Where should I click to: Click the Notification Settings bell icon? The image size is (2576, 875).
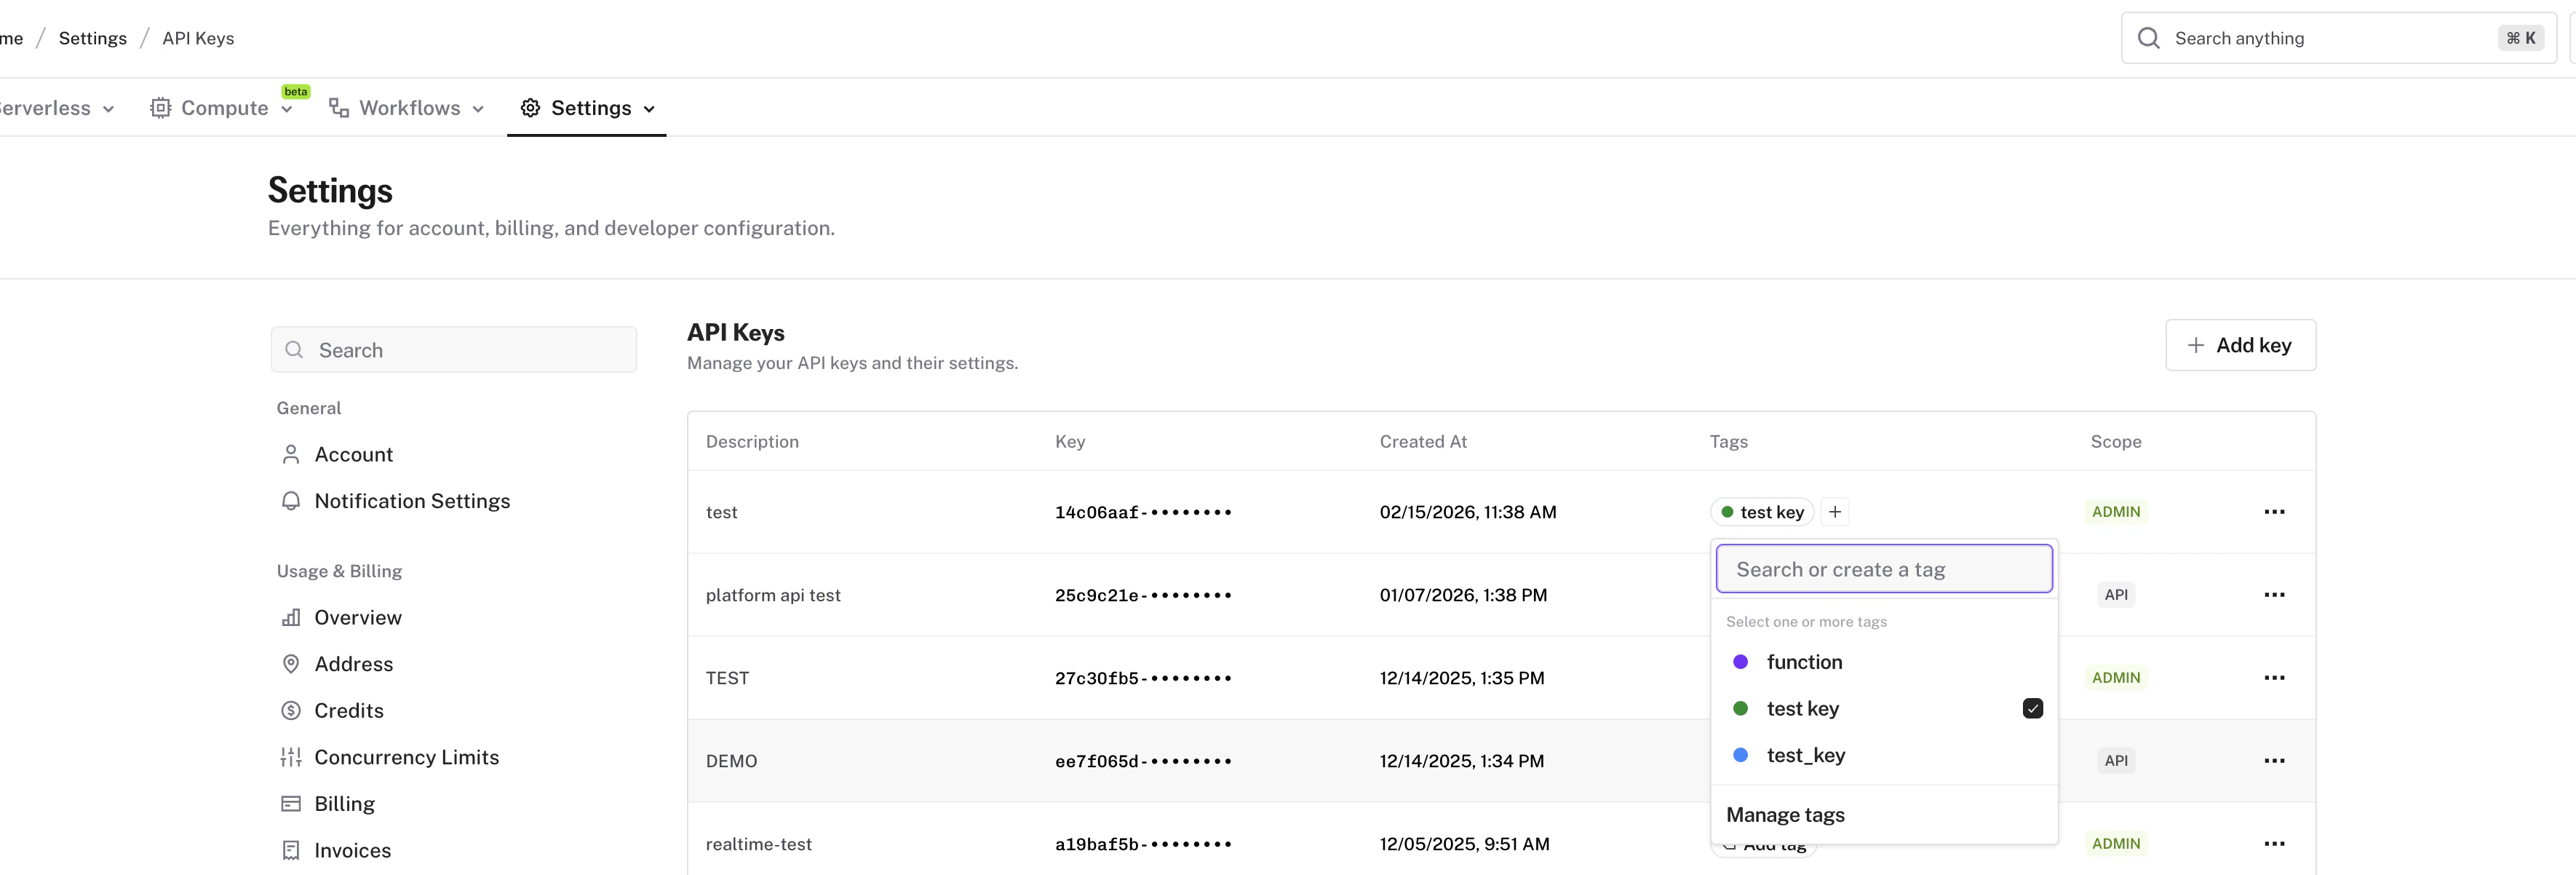[291, 501]
